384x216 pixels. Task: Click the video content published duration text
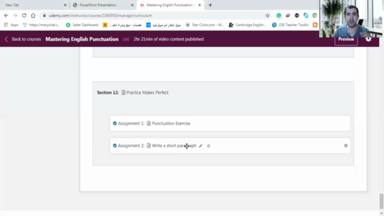[x=169, y=39]
